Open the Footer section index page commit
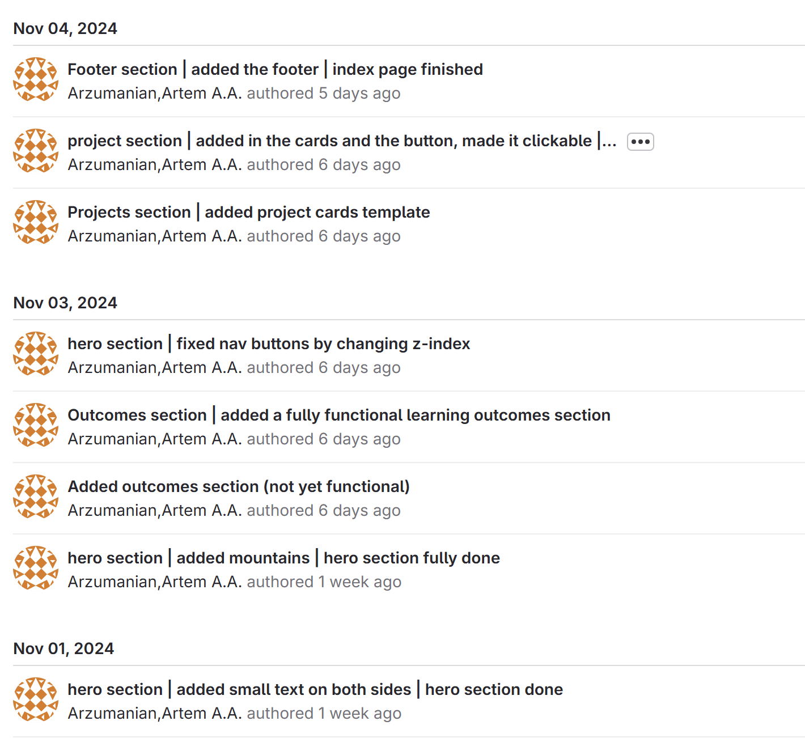 pos(275,69)
